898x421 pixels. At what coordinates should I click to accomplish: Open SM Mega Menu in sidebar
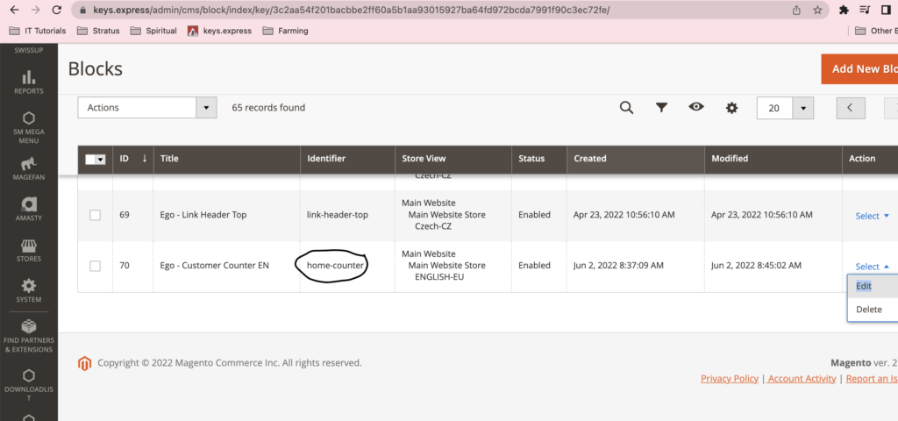click(28, 127)
